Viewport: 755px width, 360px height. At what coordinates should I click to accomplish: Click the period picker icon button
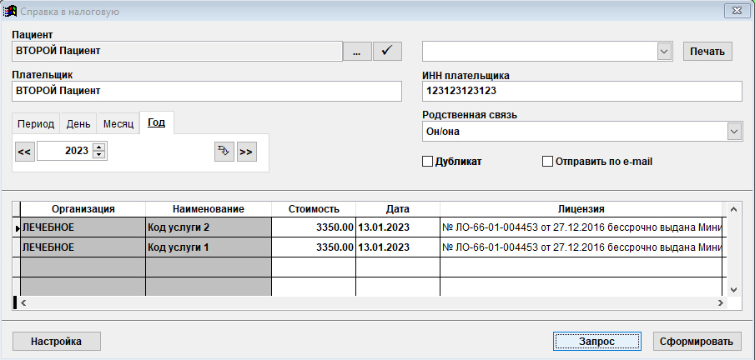[224, 152]
